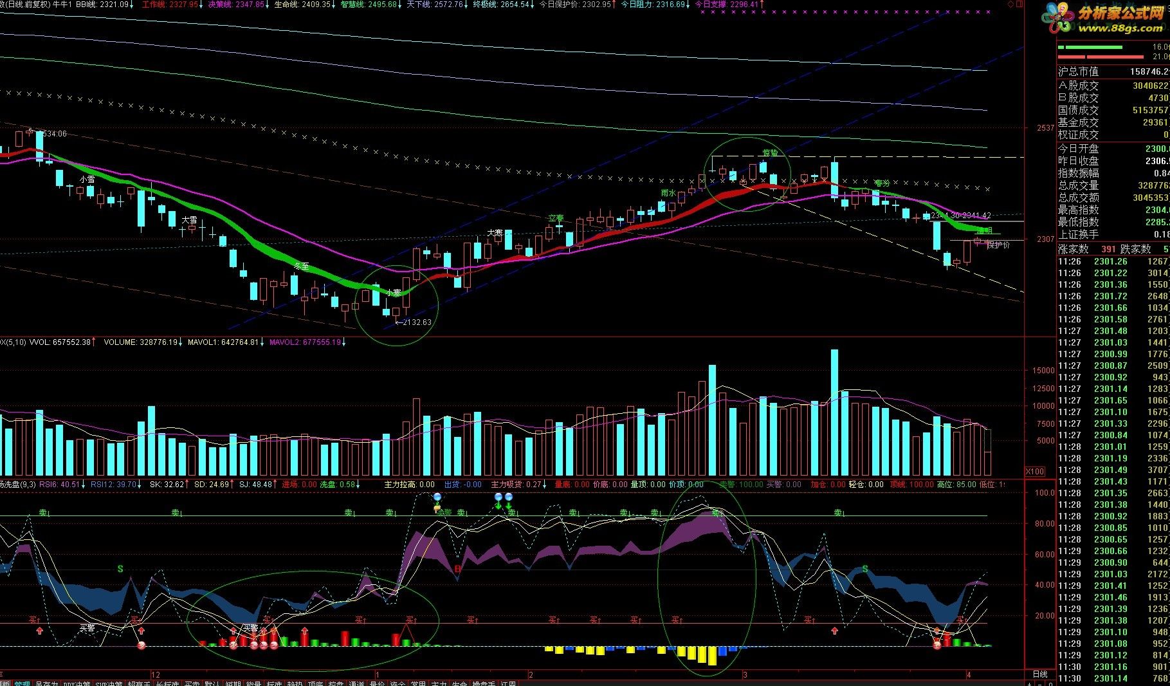Click the 今日阻力 2316.69 label

655,5
